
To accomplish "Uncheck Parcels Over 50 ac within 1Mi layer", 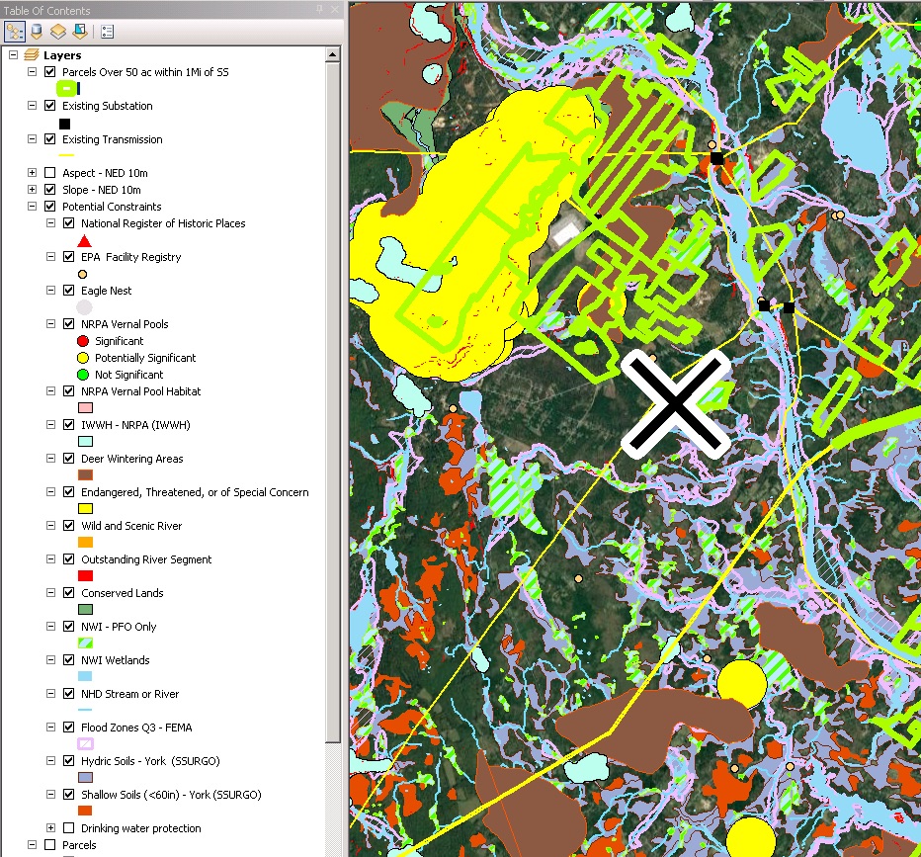I will (50, 71).
